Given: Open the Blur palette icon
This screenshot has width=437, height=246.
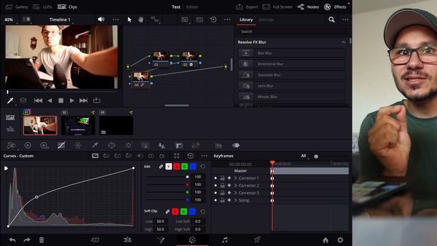Looking at the screenshot, I should pos(162,146).
